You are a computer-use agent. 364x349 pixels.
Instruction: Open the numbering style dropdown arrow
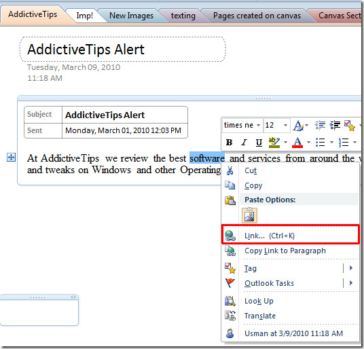(x=354, y=142)
